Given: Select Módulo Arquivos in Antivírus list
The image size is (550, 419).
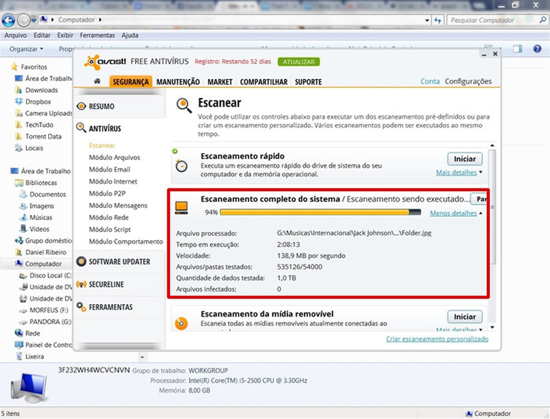Looking at the screenshot, I should click(x=115, y=158).
